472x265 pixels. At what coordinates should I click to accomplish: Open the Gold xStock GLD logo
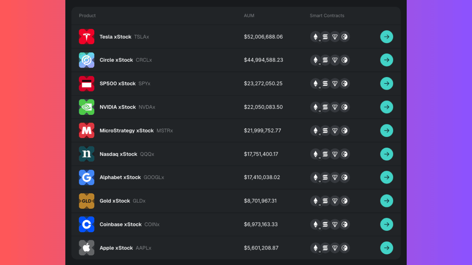click(x=87, y=201)
